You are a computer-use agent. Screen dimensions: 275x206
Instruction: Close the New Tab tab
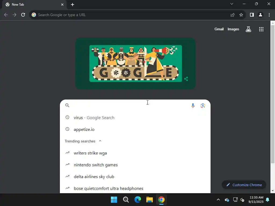click(x=62, y=5)
